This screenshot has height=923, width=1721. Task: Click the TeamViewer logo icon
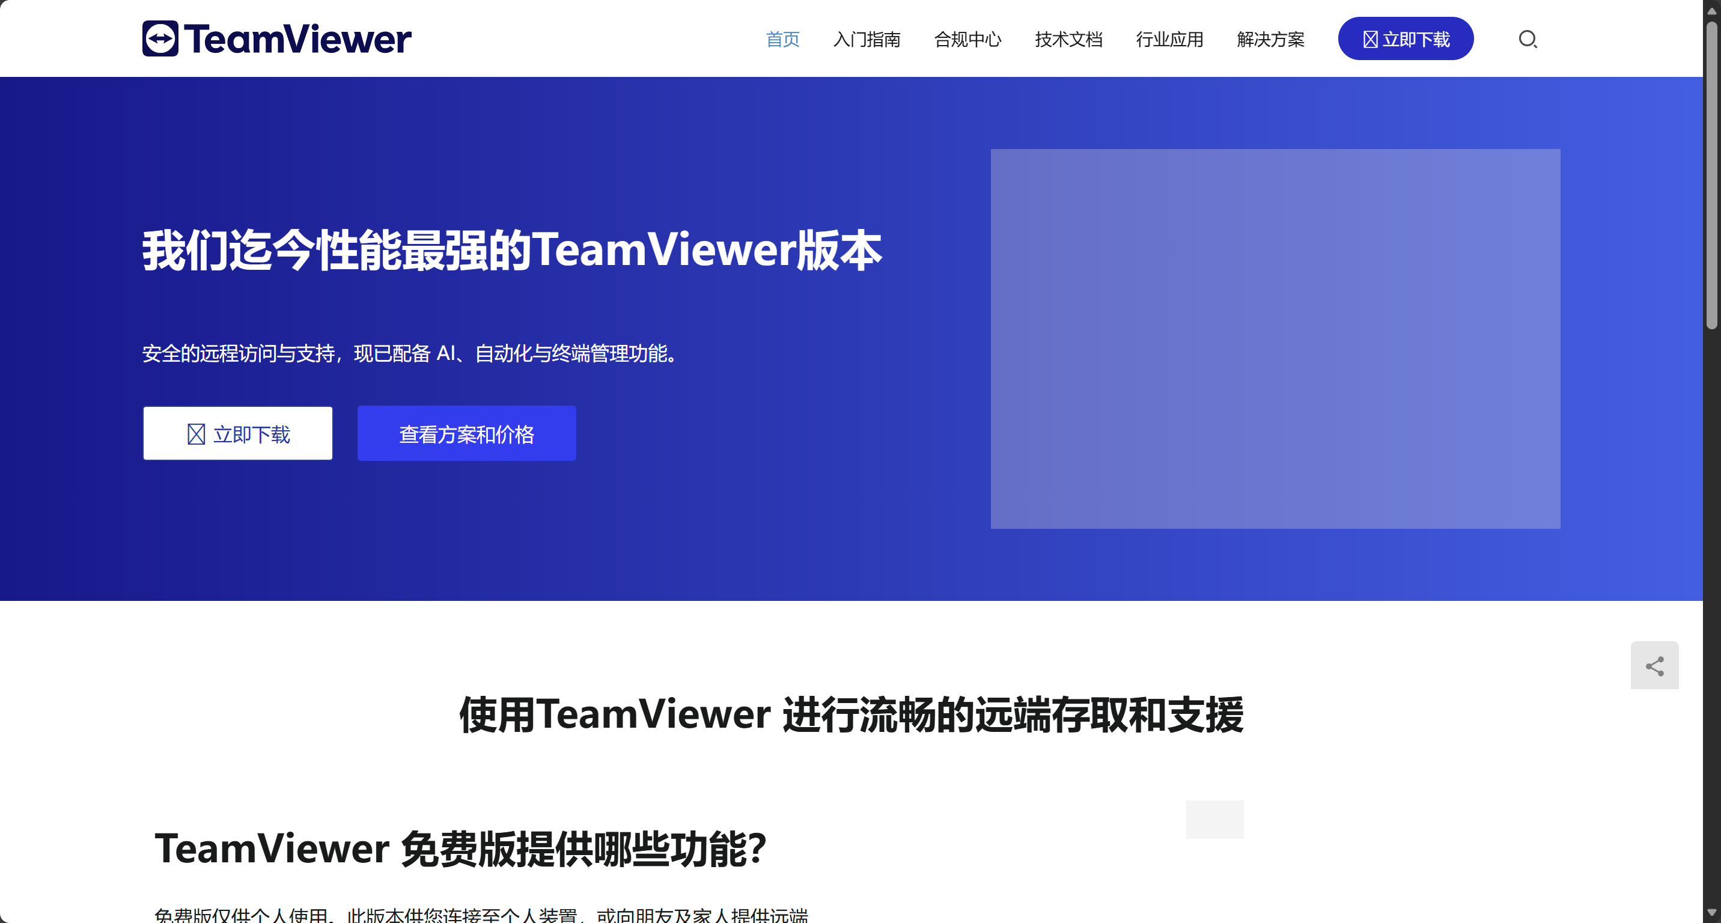click(160, 38)
